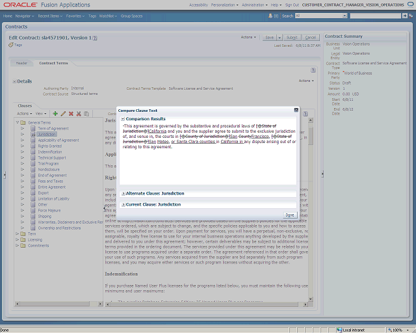Expand the Current Clause: Jurisdiction section
416x333 pixels.
[123, 205]
